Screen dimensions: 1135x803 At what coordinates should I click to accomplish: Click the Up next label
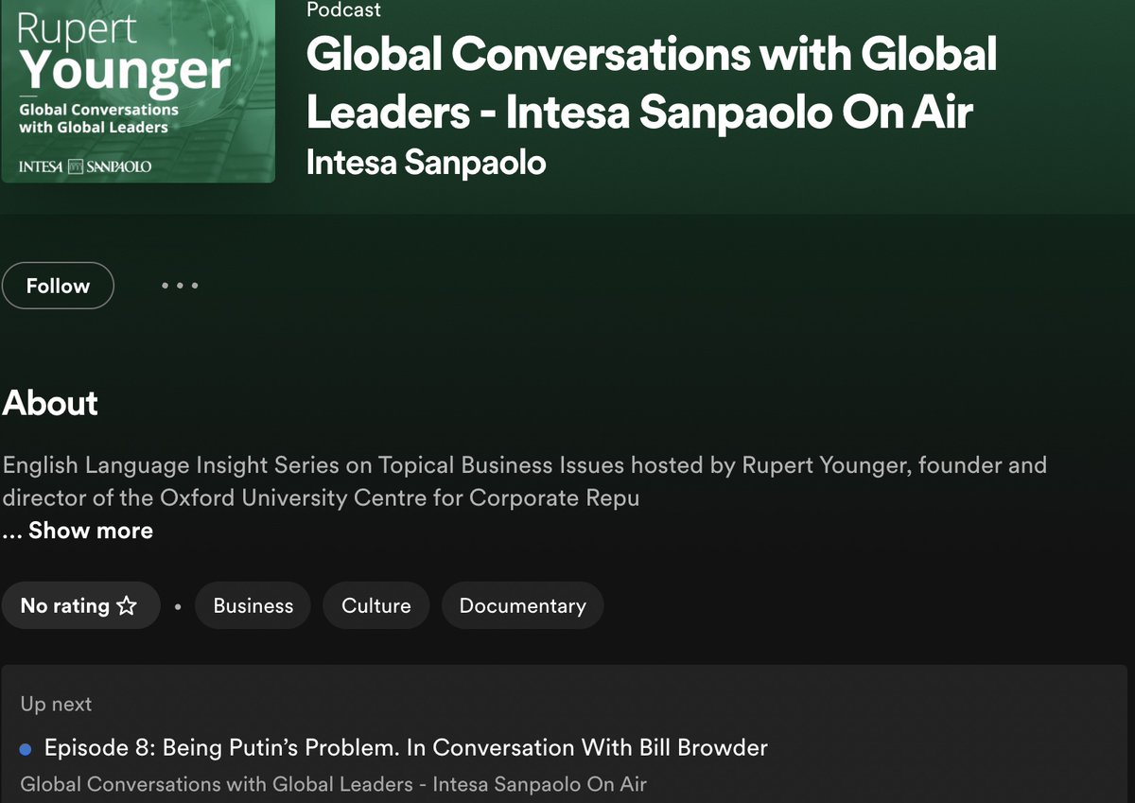56,705
